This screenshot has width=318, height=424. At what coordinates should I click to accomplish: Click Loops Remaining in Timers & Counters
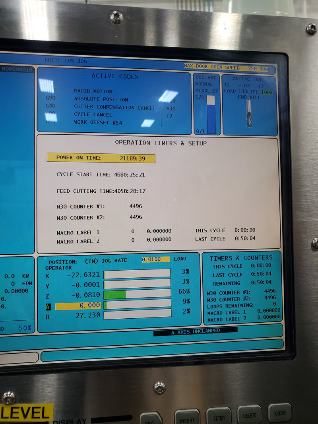click(241, 305)
